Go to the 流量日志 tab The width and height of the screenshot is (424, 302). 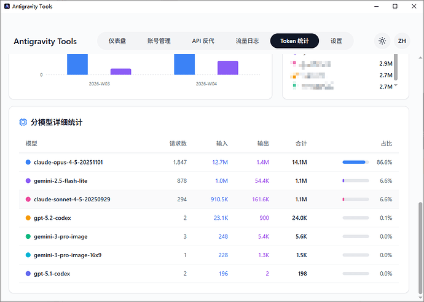[x=247, y=41]
